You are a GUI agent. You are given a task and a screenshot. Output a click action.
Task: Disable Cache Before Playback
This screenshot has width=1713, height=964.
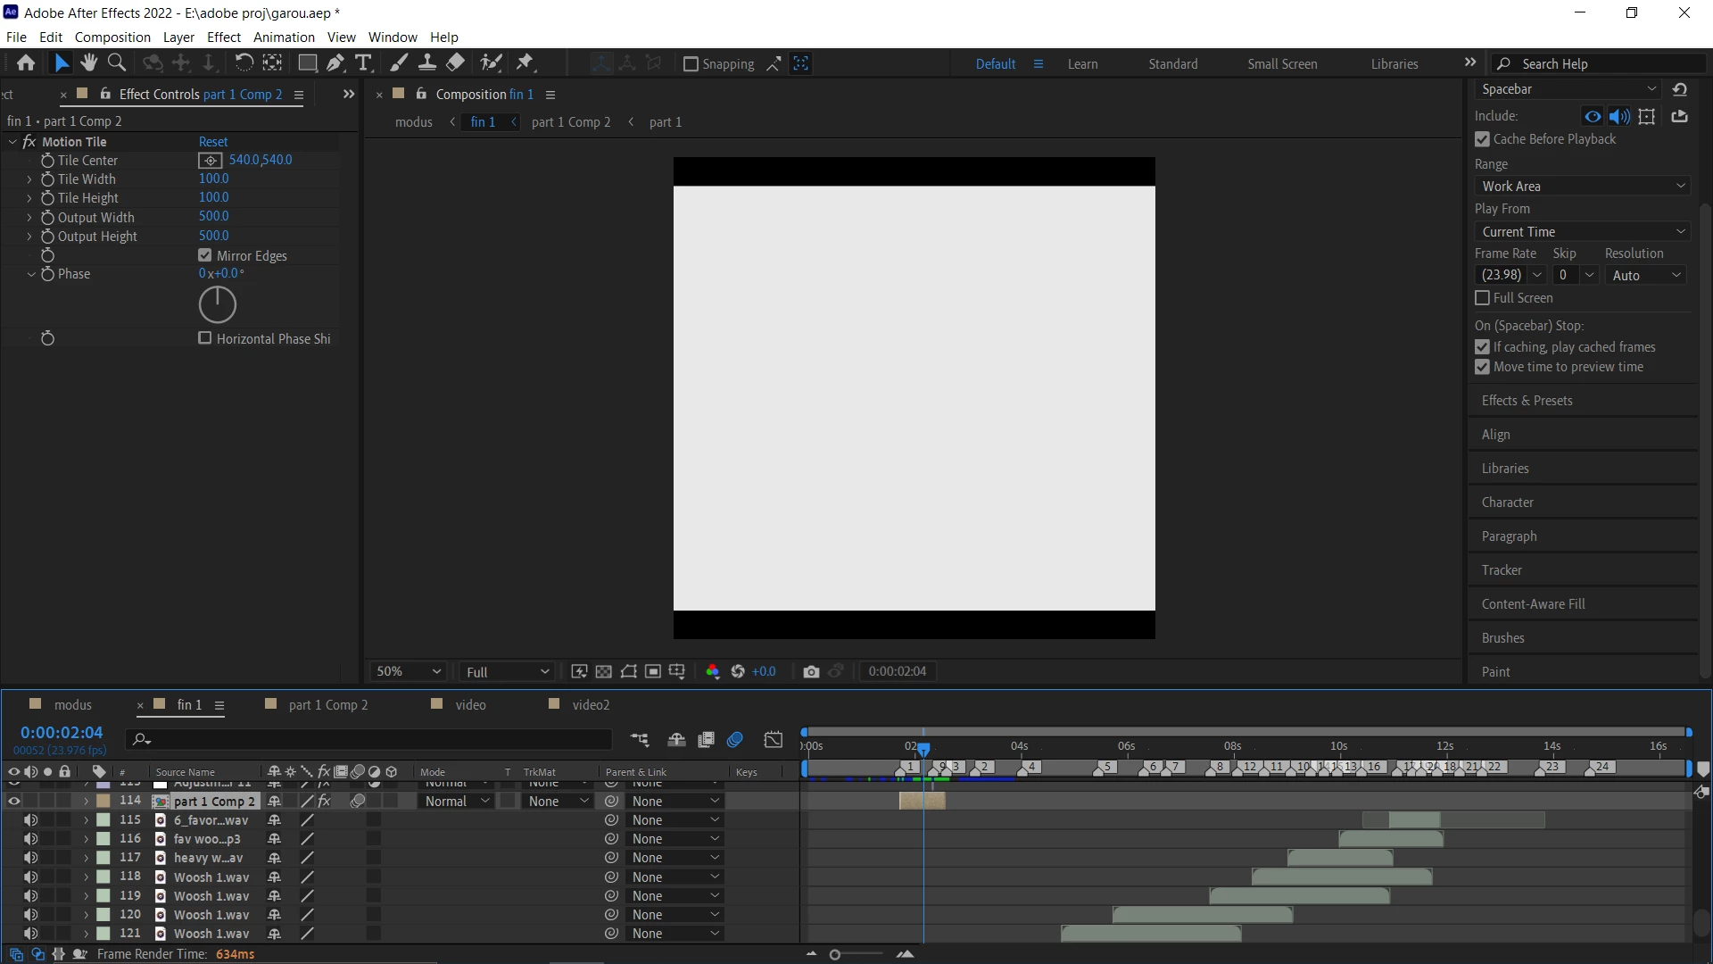1483,139
